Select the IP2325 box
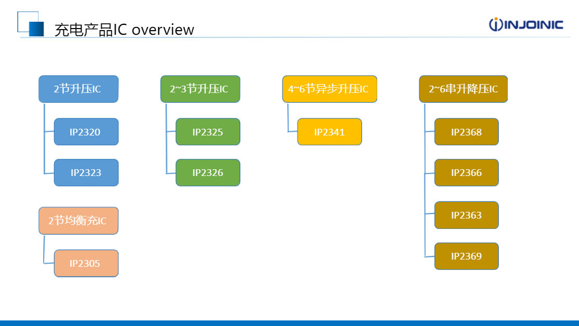This screenshot has height=326, width=579. (x=208, y=132)
